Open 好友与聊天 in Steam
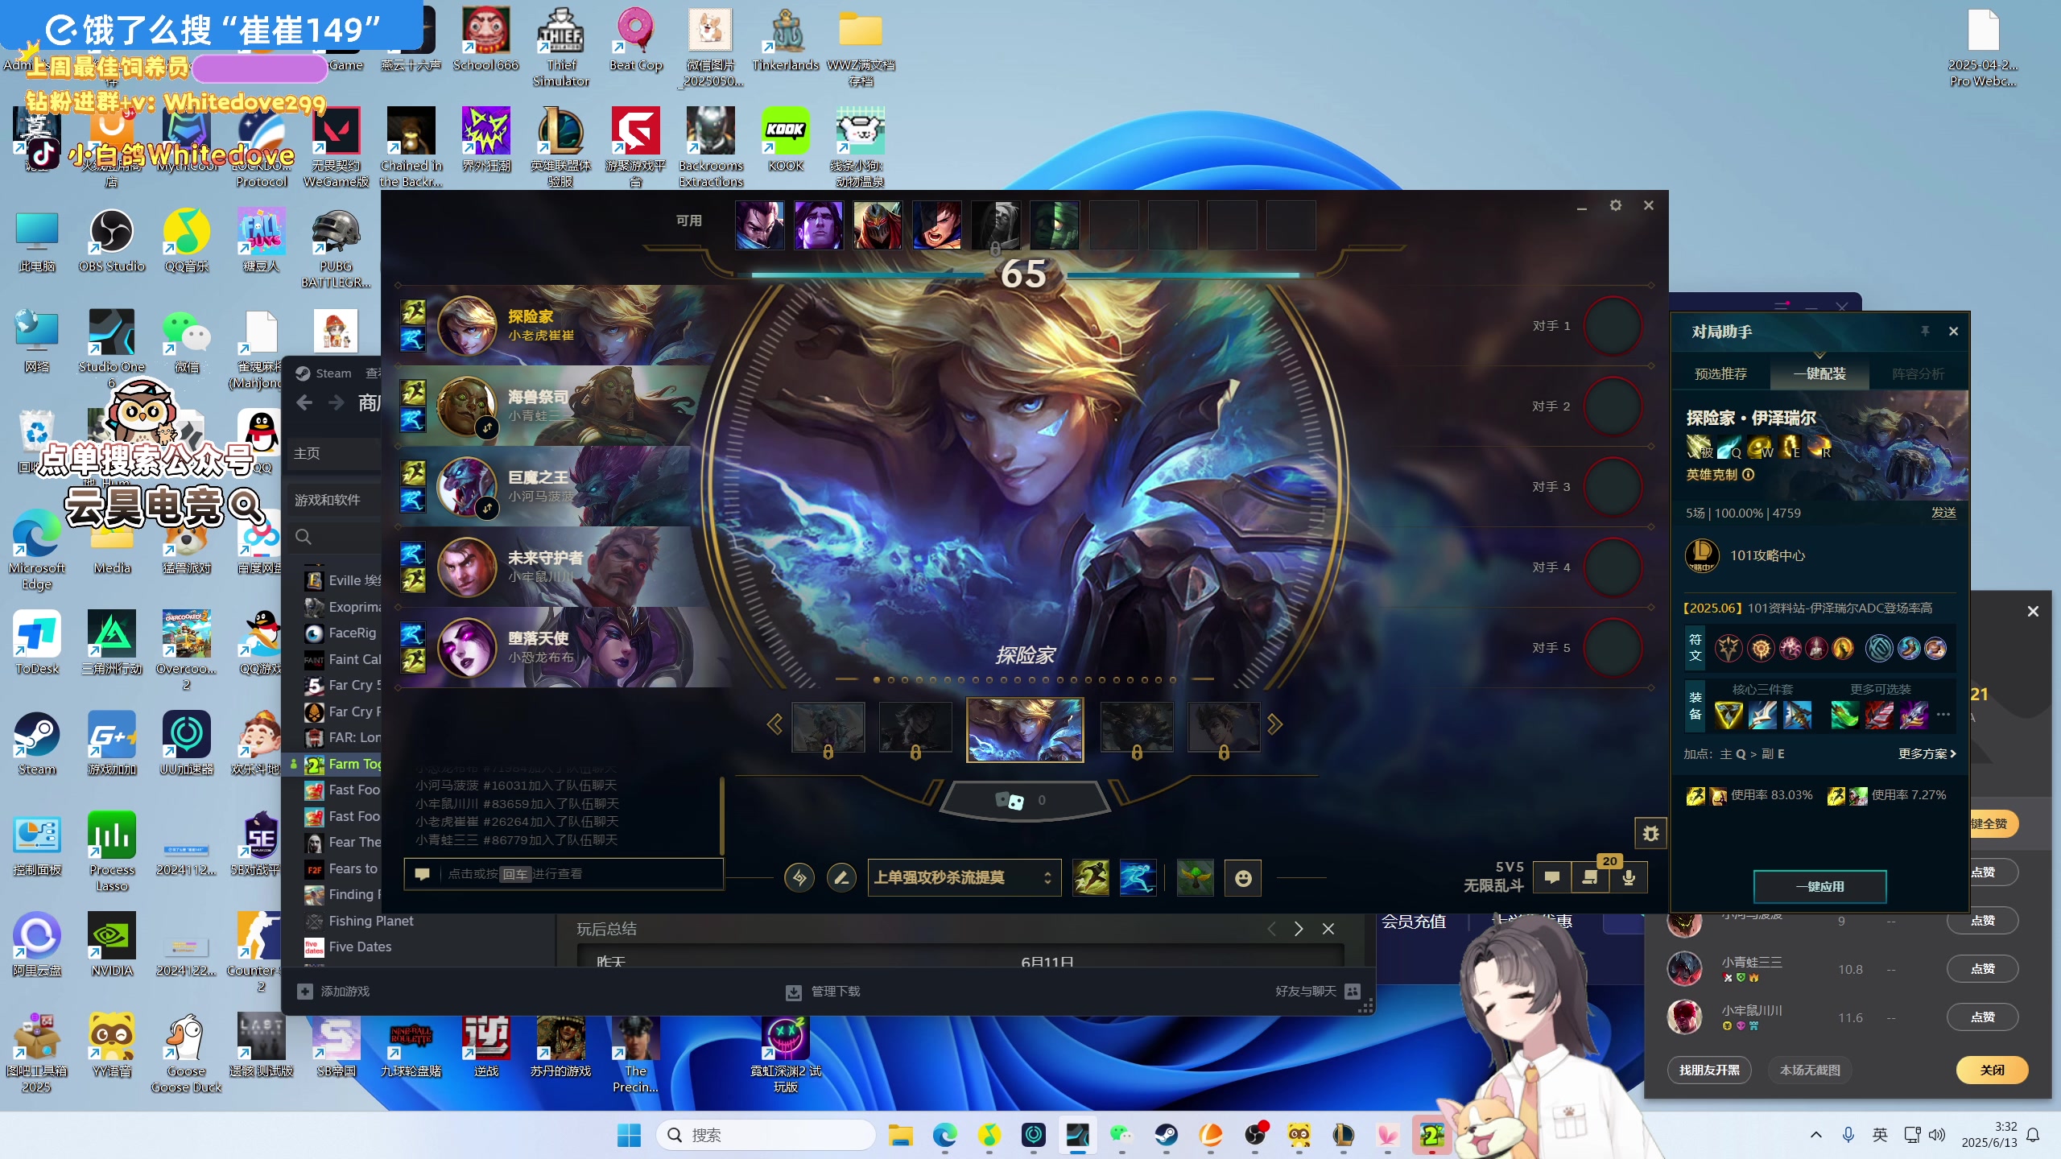The height and width of the screenshot is (1159, 2061). [1318, 992]
